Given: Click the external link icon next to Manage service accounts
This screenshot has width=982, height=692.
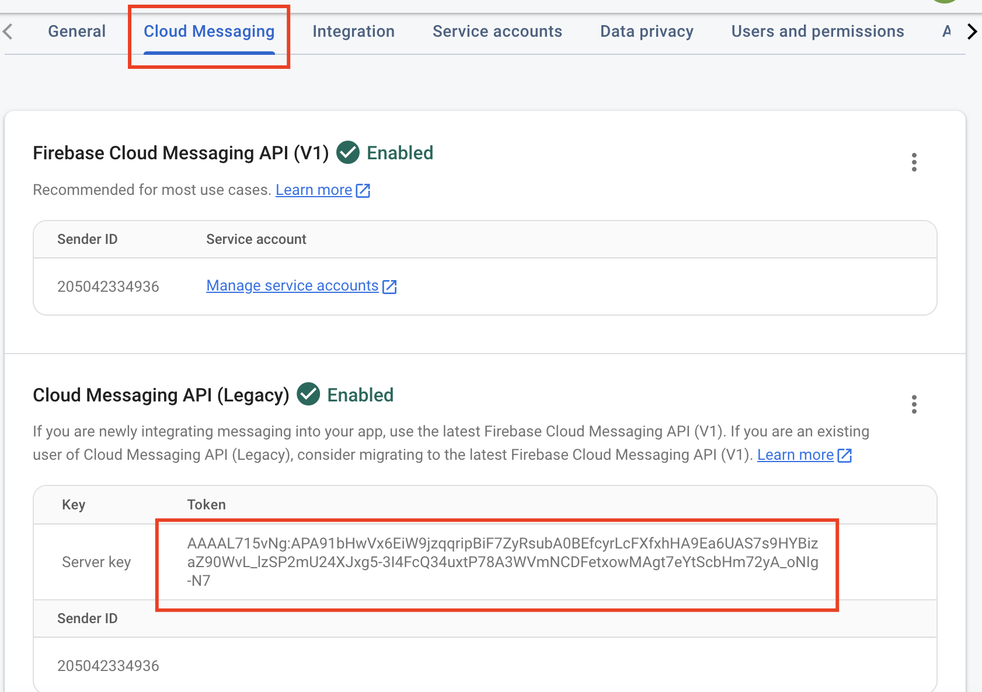Looking at the screenshot, I should tap(390, 286).
